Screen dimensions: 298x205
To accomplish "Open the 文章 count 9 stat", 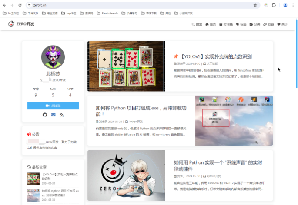I will (x=36, y=92).
